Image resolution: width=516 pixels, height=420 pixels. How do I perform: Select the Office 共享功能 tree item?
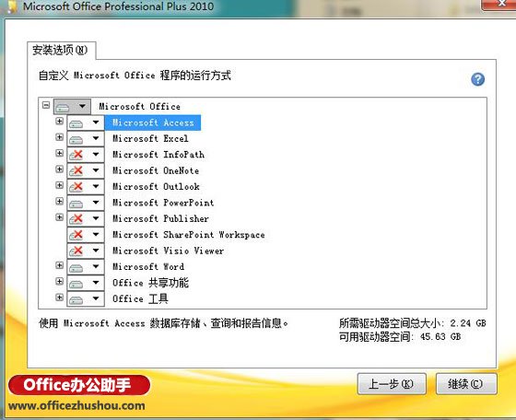pos(151,283)
